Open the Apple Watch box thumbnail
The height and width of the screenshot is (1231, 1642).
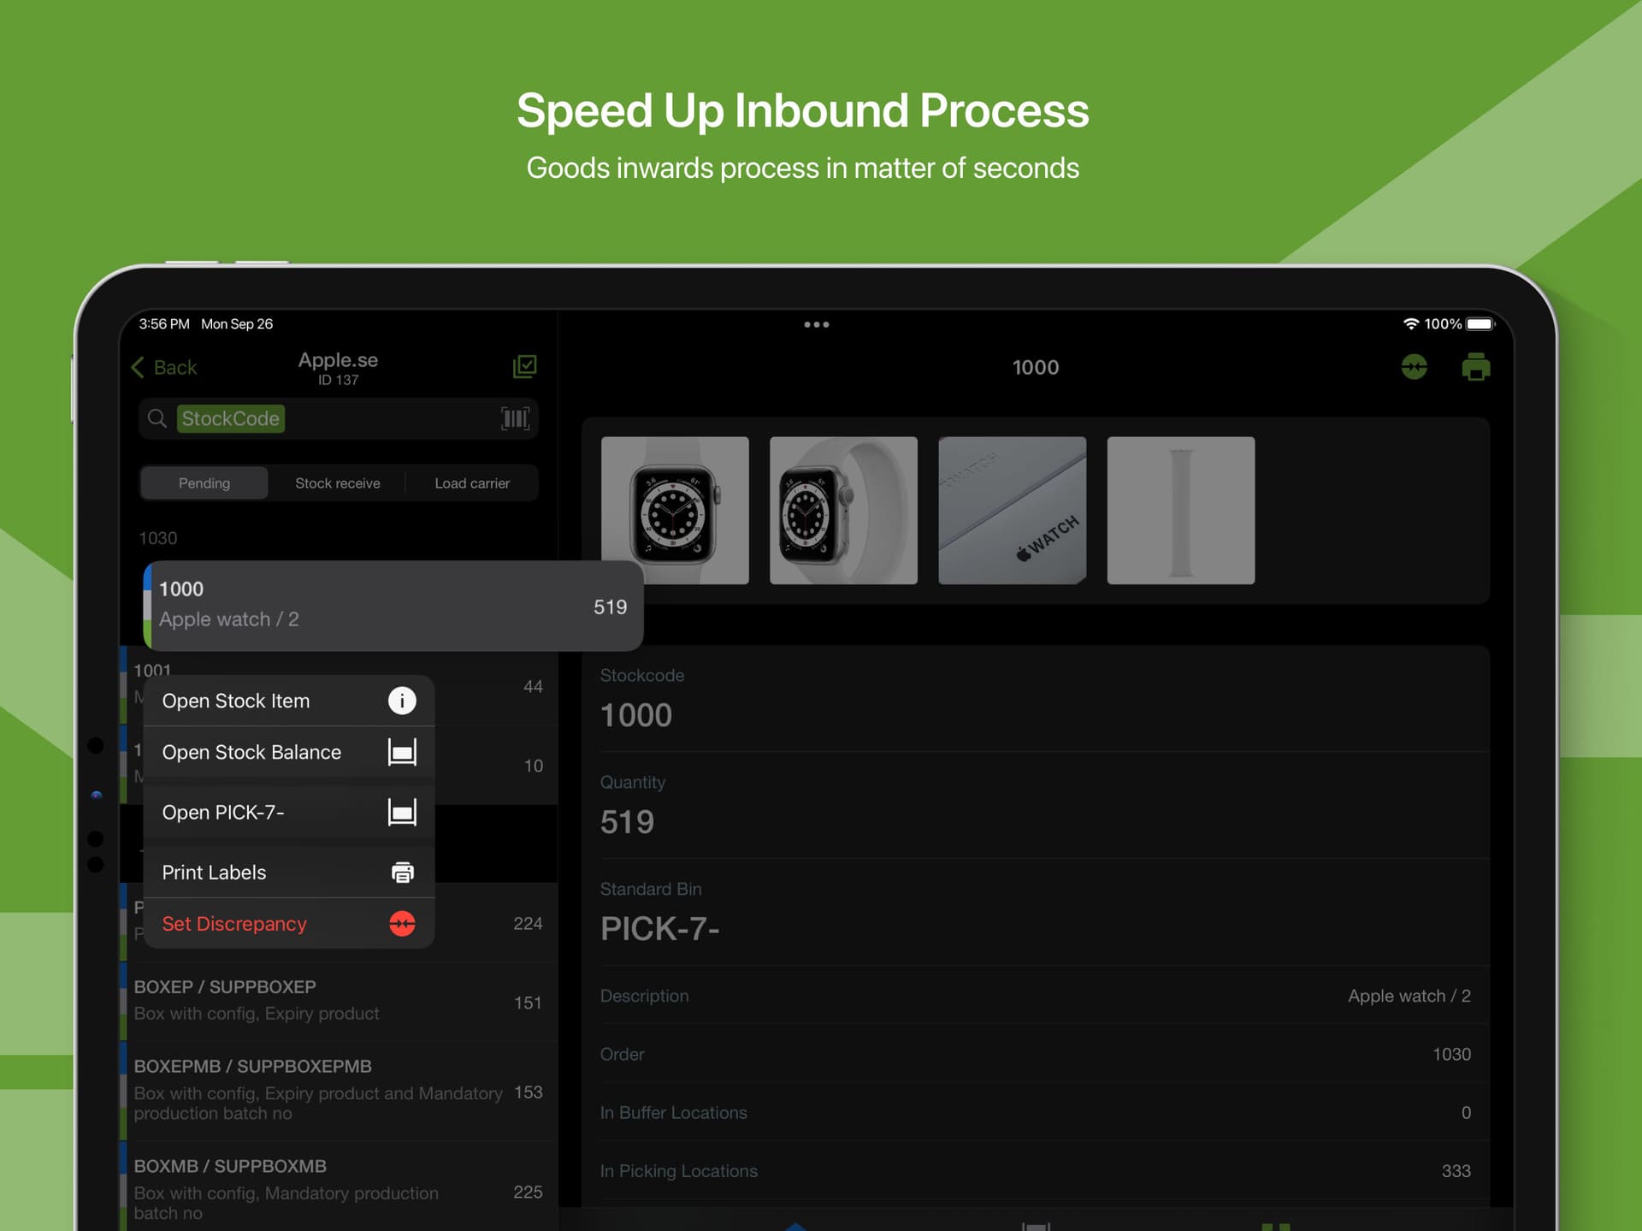coord(1012,511)
